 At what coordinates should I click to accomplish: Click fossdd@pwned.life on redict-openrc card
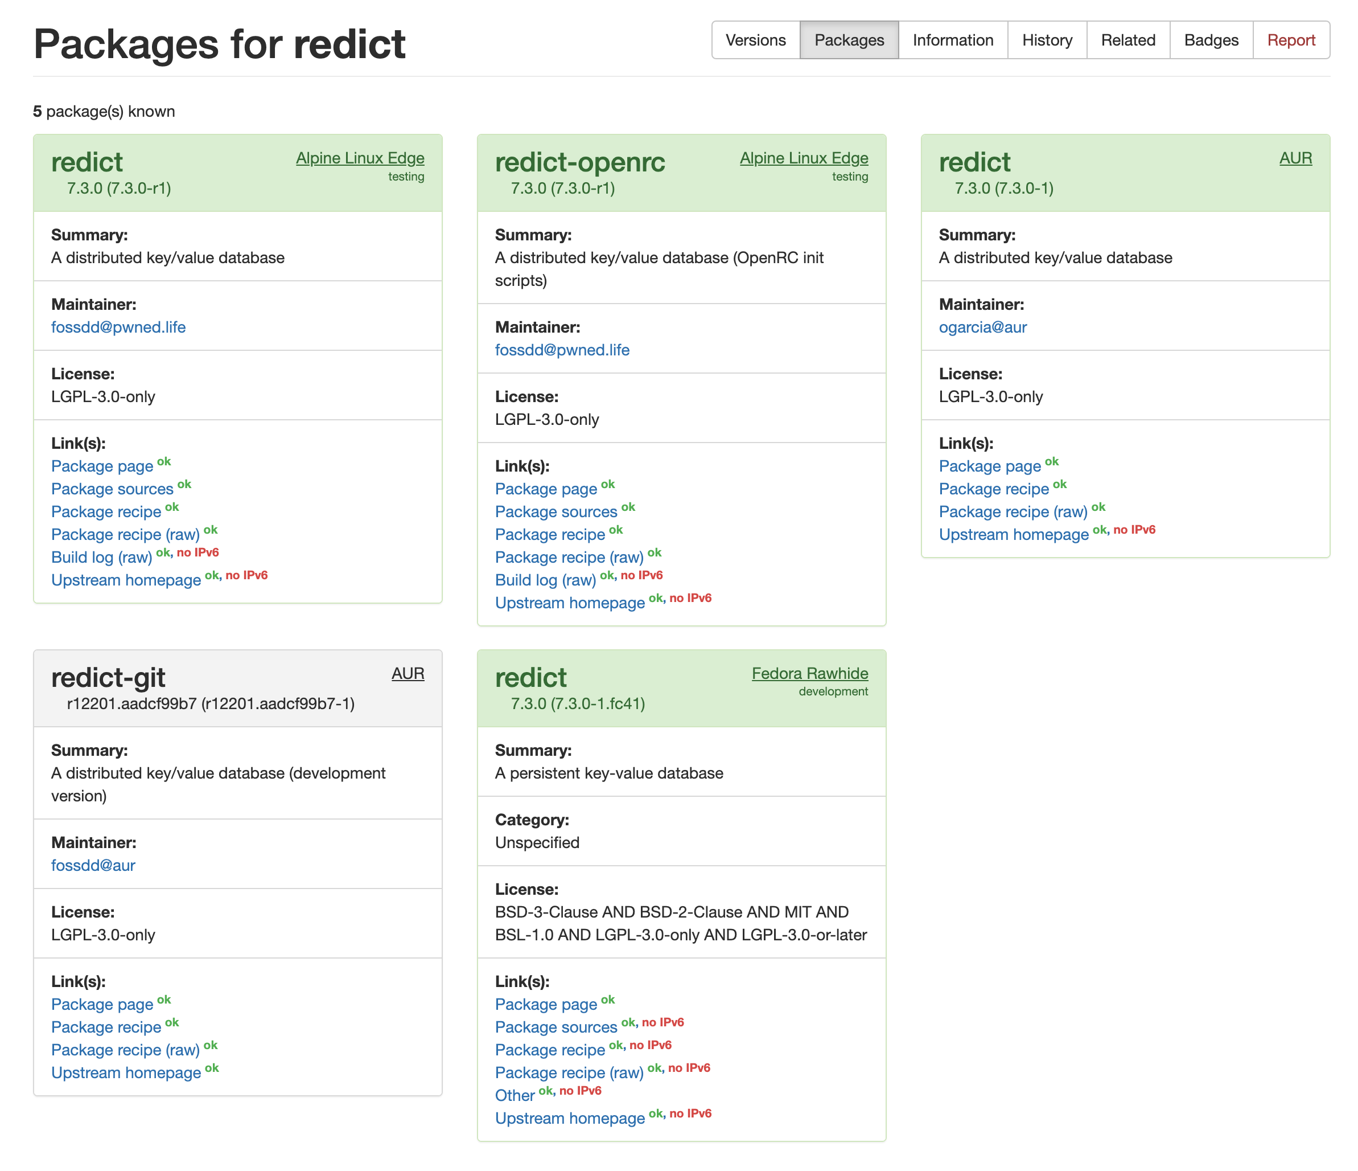tap(562, 350)
